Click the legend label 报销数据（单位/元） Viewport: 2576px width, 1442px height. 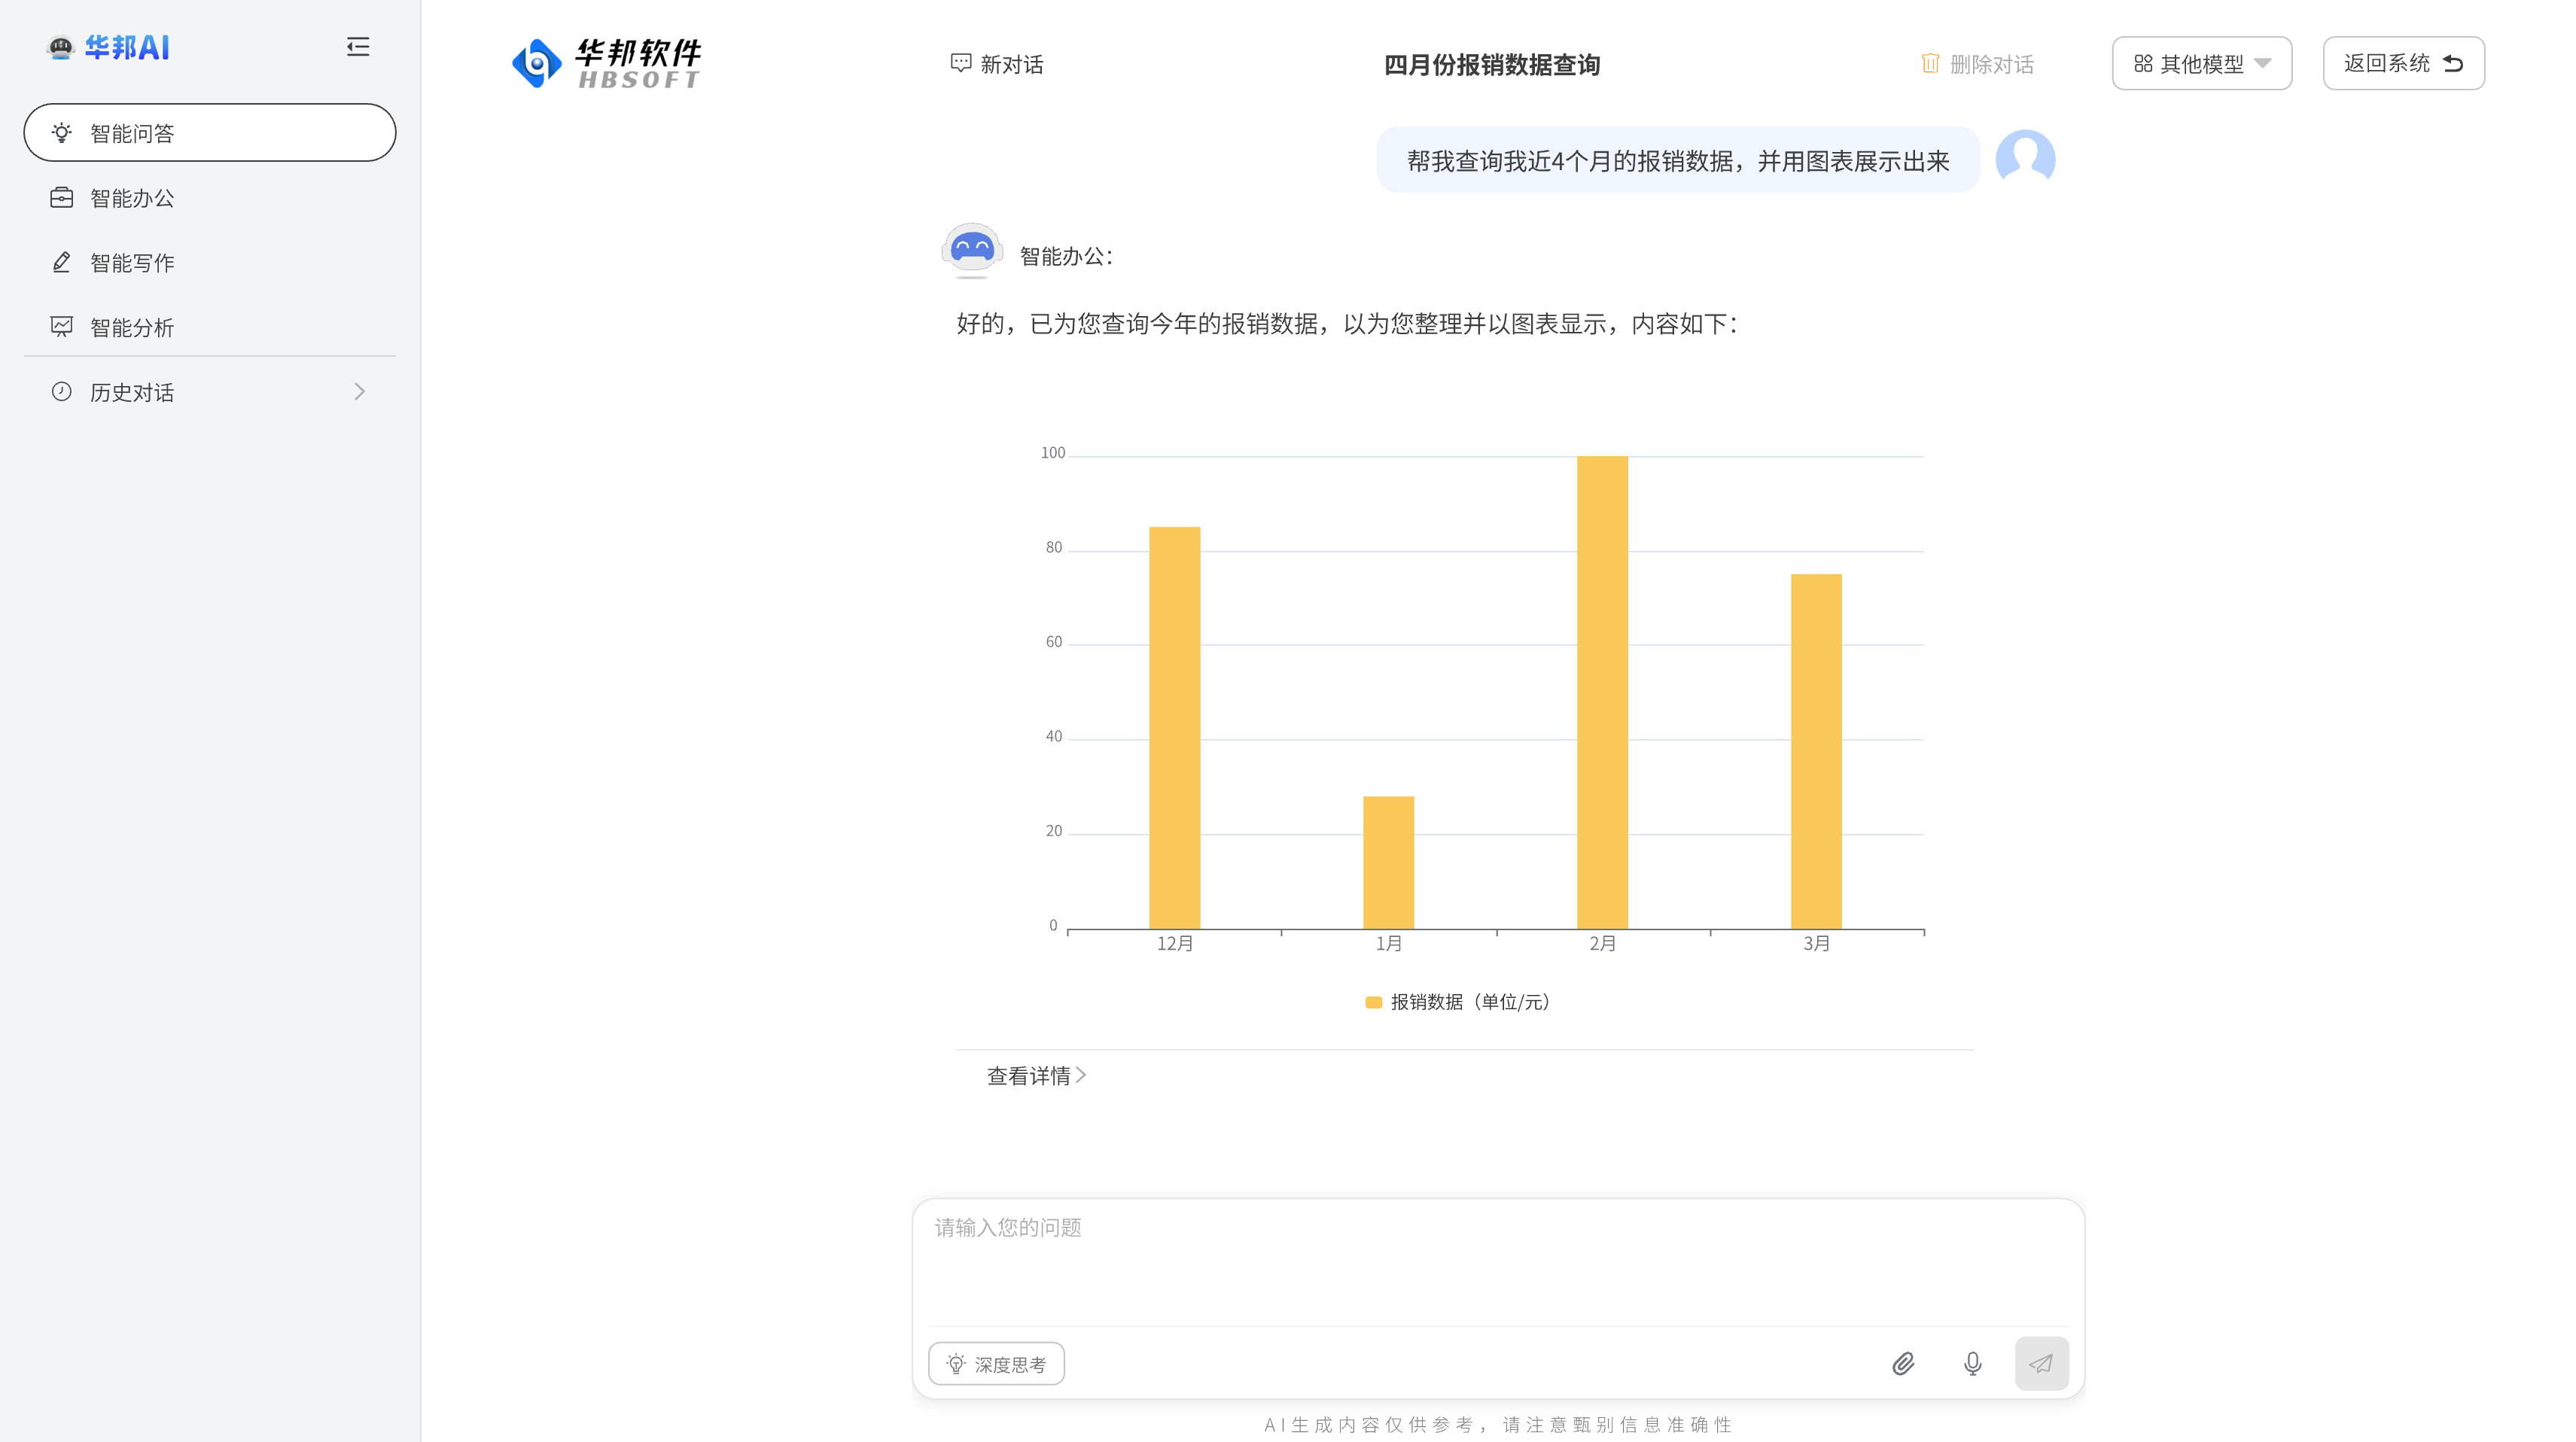click(x=1470, y=1002)
